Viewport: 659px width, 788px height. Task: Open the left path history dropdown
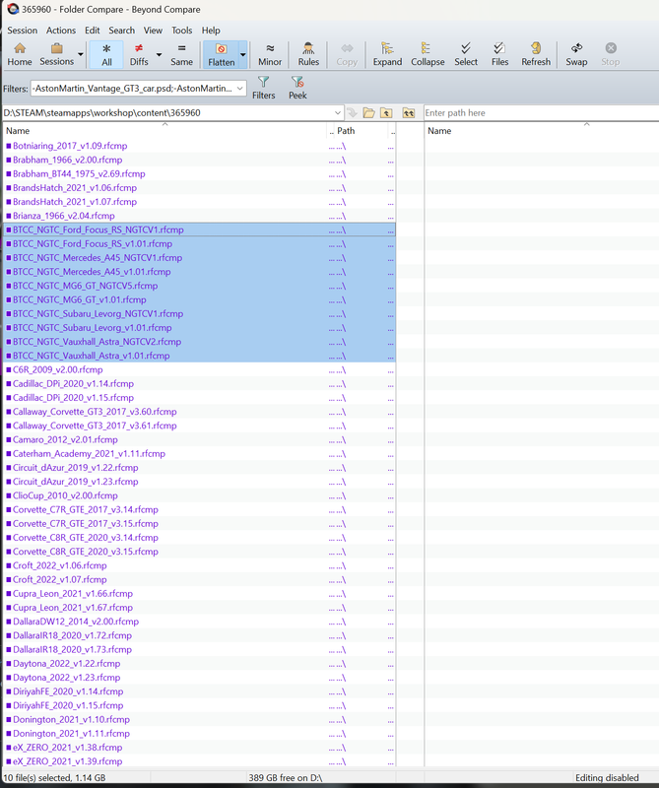pyautogui.click(x=337, y=113)
